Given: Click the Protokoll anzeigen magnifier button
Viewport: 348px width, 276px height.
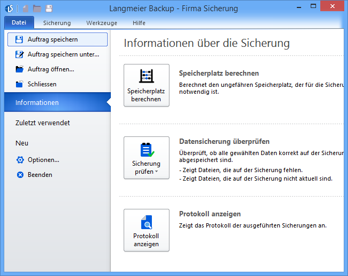Looking at the screenshot, I should (147, 230).
